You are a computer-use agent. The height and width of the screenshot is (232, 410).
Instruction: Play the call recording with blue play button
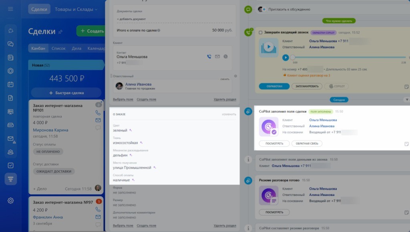click(x=285, y=58)
